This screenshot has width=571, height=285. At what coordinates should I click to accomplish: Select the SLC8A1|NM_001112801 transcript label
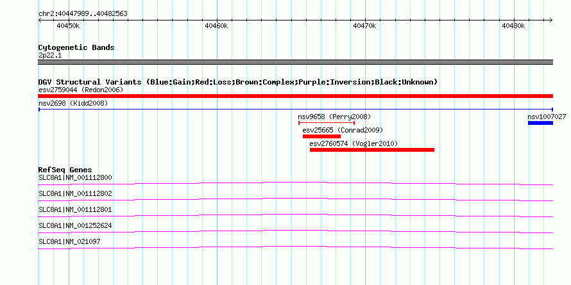tap(75, 210)
